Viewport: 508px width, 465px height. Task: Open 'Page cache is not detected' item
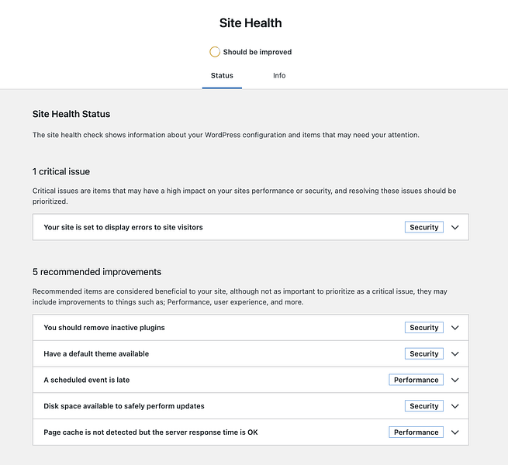[150, 432]
